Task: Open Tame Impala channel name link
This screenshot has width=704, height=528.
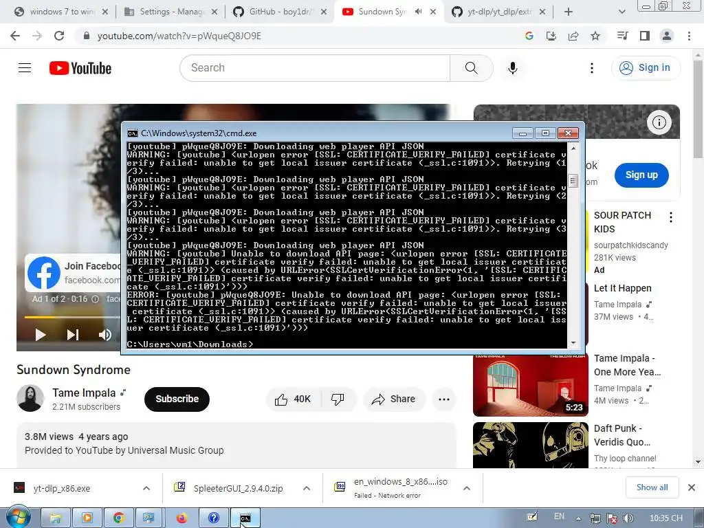Action: click(x=84, y=393)
